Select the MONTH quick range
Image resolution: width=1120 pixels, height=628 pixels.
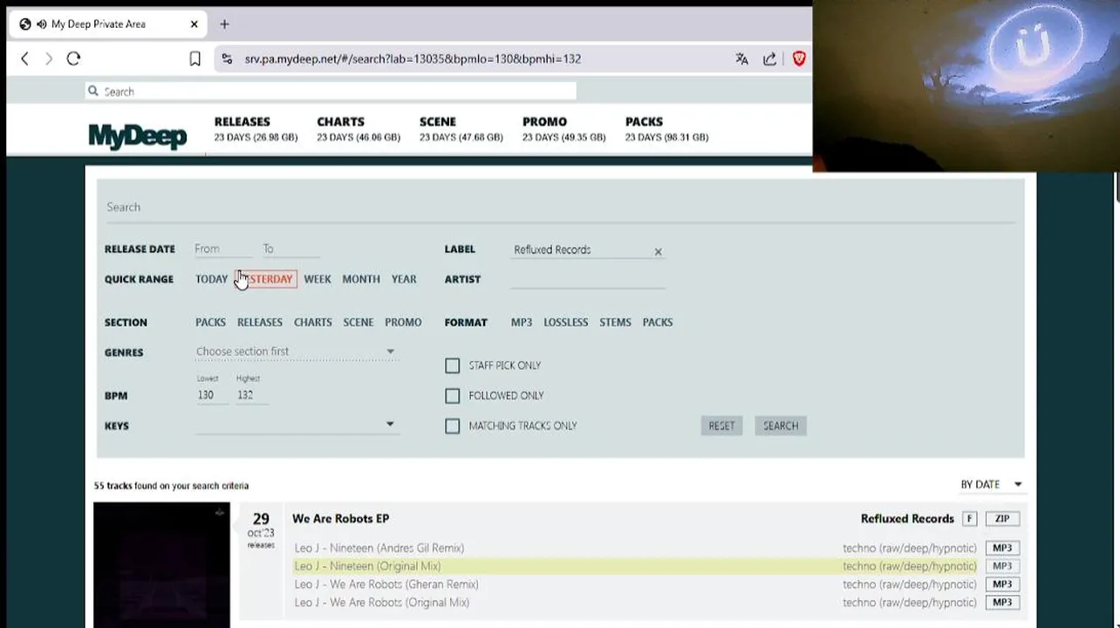tap(361, 279)
